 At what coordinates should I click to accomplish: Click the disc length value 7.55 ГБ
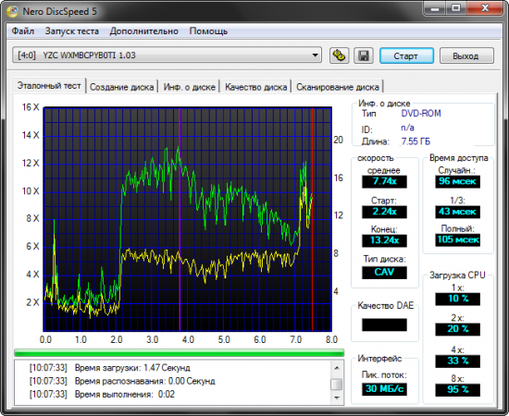pos(416,141)
